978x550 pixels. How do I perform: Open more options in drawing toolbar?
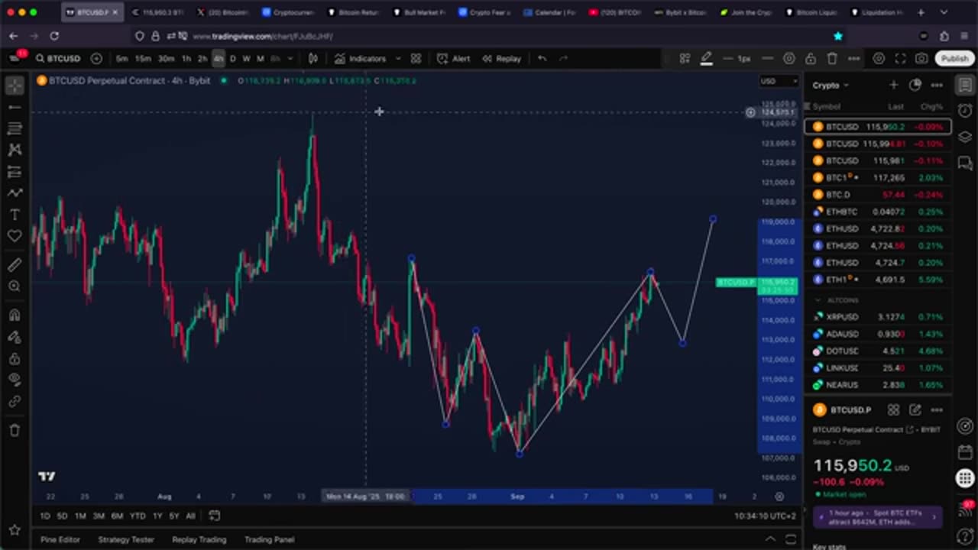(853, 59)
